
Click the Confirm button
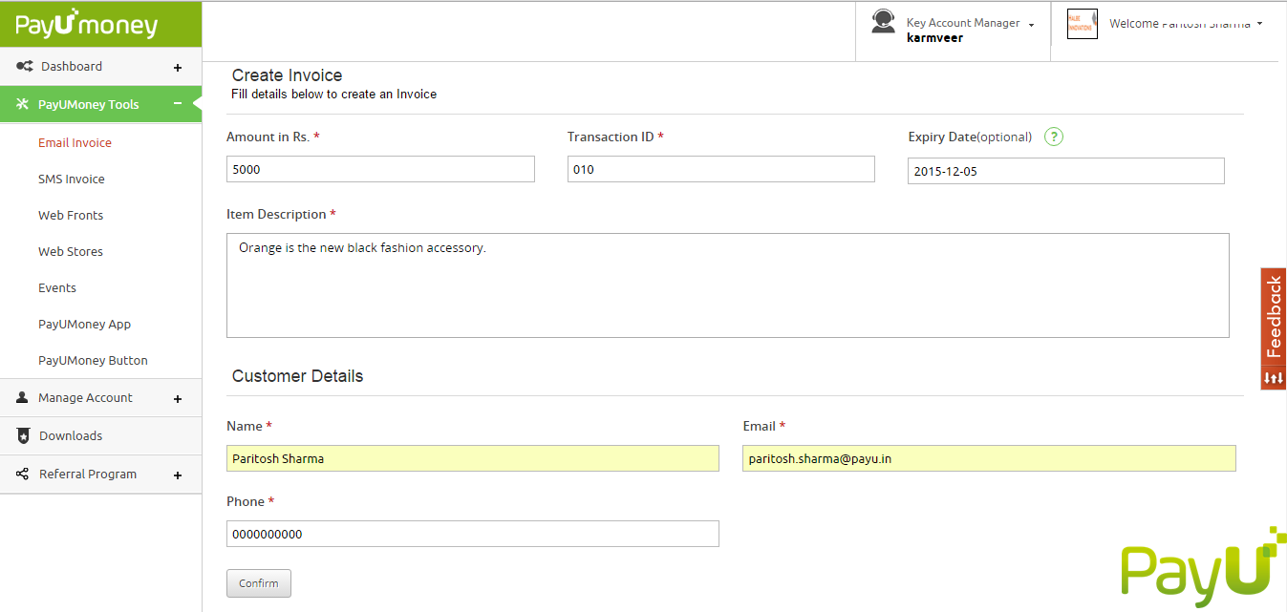(259, 583)
